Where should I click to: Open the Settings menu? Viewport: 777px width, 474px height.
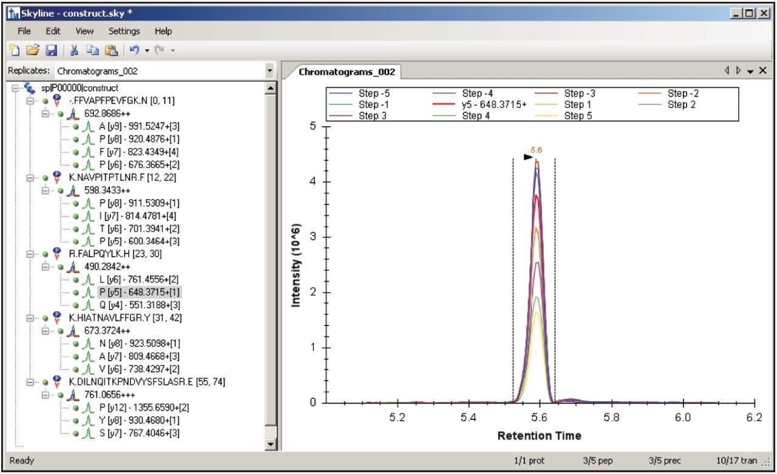124,31
